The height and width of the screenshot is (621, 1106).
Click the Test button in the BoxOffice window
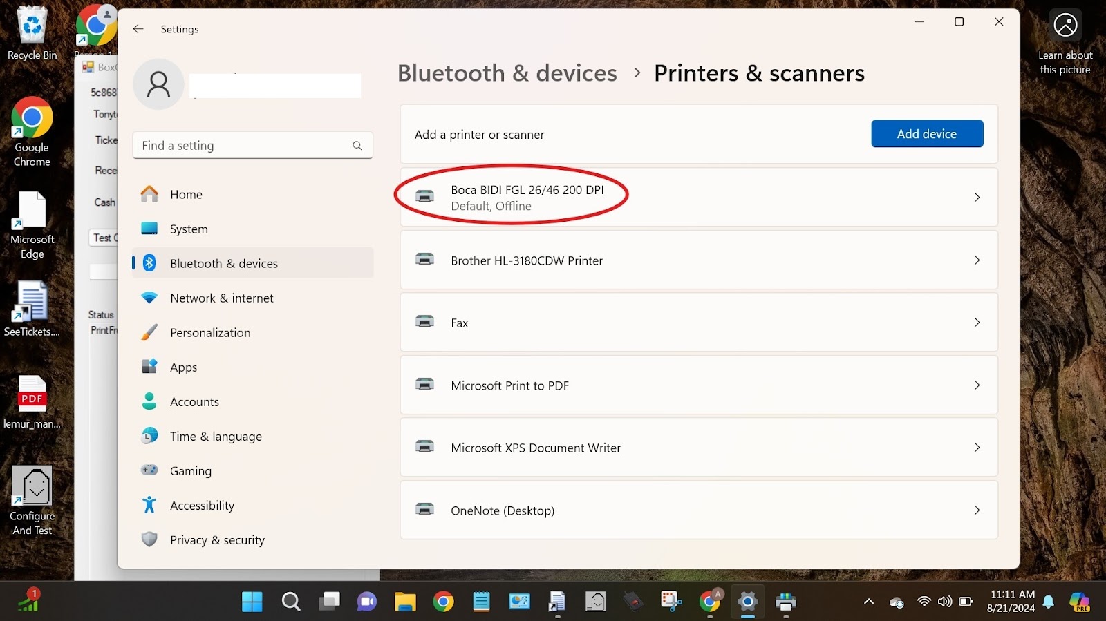tap(103, 238)
